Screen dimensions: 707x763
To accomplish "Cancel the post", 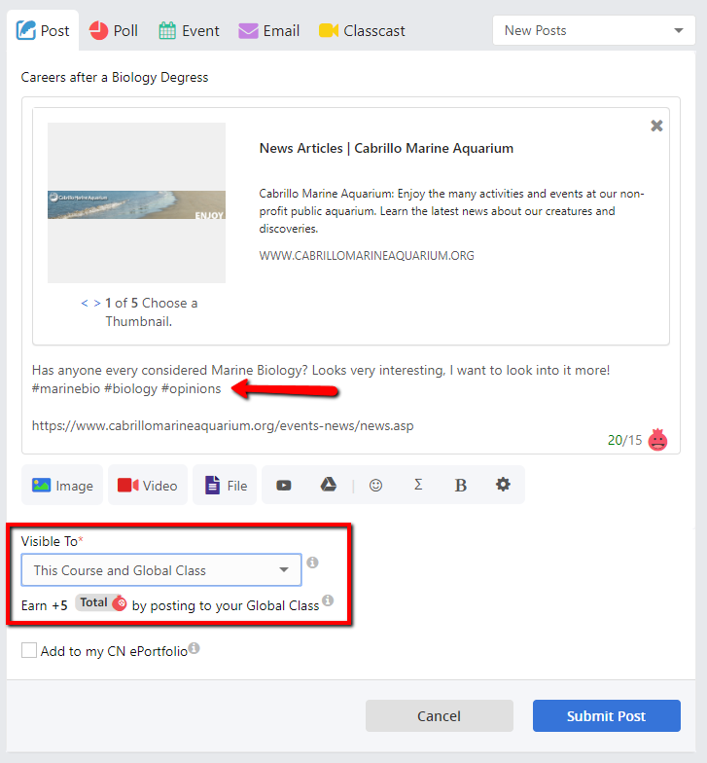I will pyautogui.click(x=440, y=716).
